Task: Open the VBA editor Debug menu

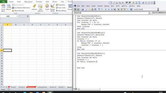Action: [107, 6]
